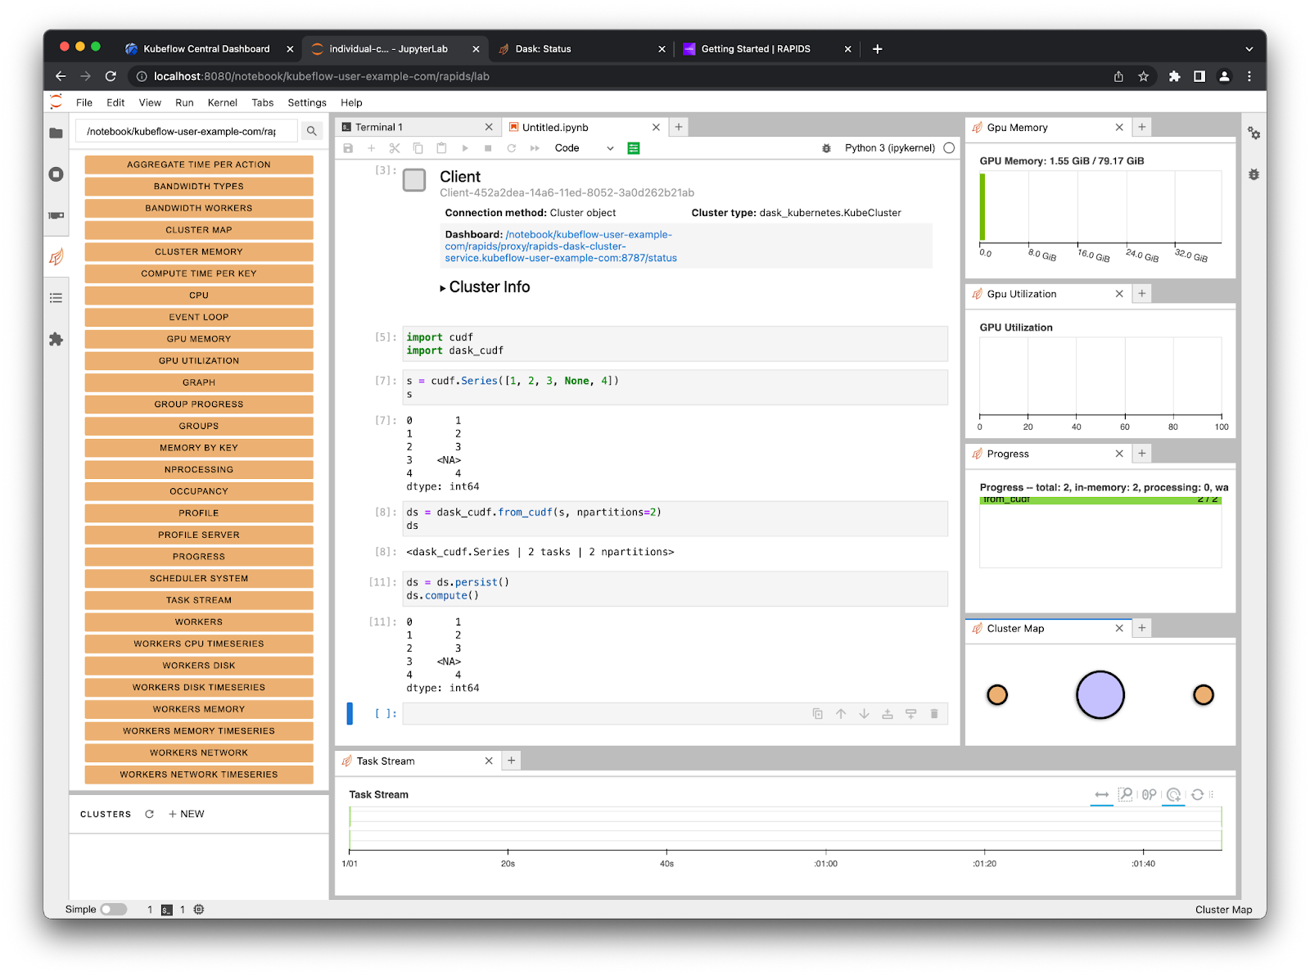1310x976 pixels.
Task: Copy the selected cell
Action: pos(418,148)
